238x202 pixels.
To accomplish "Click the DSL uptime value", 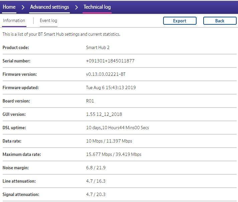I will coord(117,128).
